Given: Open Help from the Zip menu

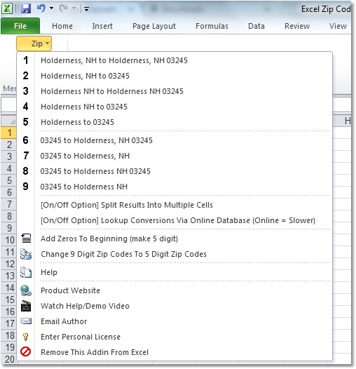Looking at the screenshot, I should (174, 272).
